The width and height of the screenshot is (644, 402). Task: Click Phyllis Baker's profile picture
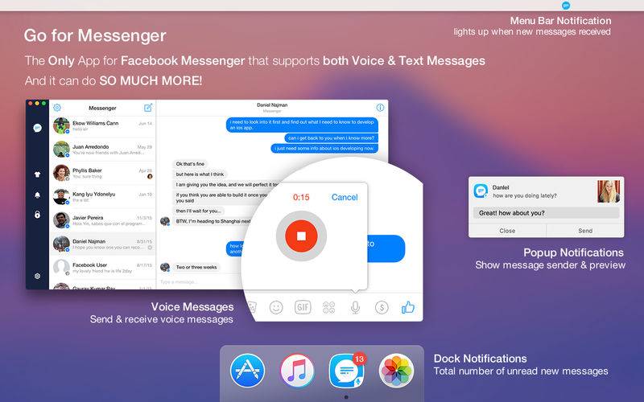click(61, 173)
